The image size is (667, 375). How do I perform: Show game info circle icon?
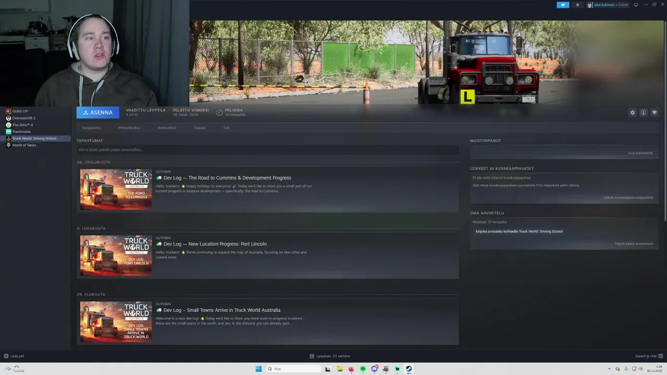pyautogui.click(x=644, y=113)
